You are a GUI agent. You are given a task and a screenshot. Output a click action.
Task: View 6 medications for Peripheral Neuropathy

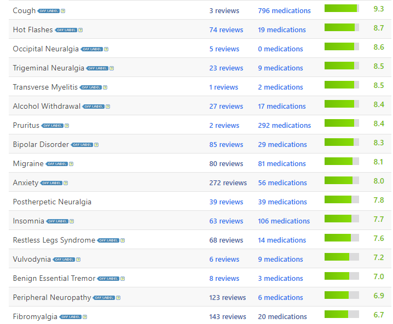point(280,298)
